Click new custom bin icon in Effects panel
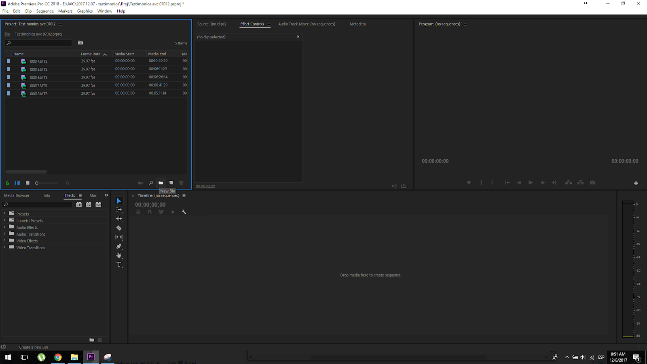Image resolution: width=647 pixels, height=364 pixels. pos(92,340)
